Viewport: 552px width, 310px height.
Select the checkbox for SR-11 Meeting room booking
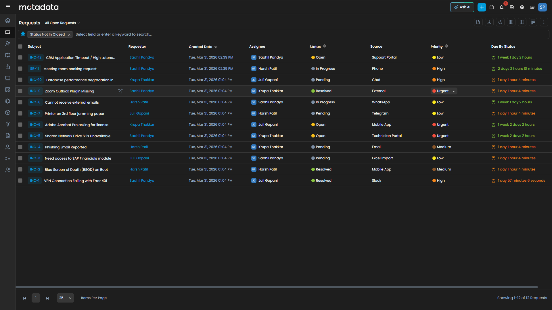point(20,69)
